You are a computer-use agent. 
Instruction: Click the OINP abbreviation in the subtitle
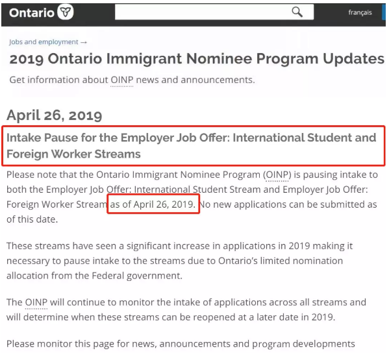point(122,80)
